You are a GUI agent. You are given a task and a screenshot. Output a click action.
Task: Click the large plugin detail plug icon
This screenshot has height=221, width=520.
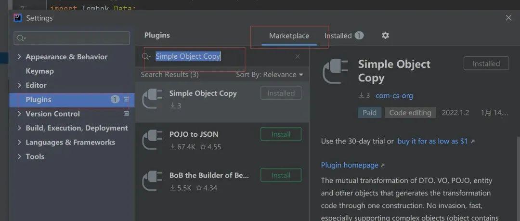(335, 71)
